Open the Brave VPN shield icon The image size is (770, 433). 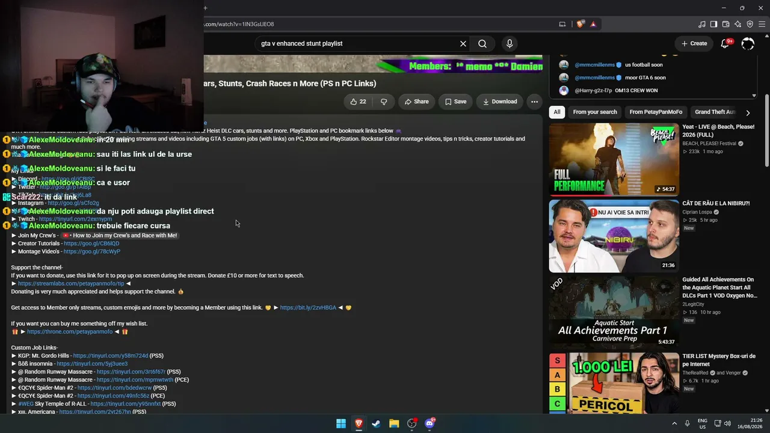(x=750, y=24)
